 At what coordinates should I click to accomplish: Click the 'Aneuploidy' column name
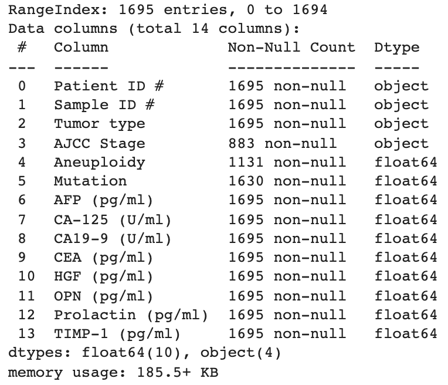click(x=100, y=162)
